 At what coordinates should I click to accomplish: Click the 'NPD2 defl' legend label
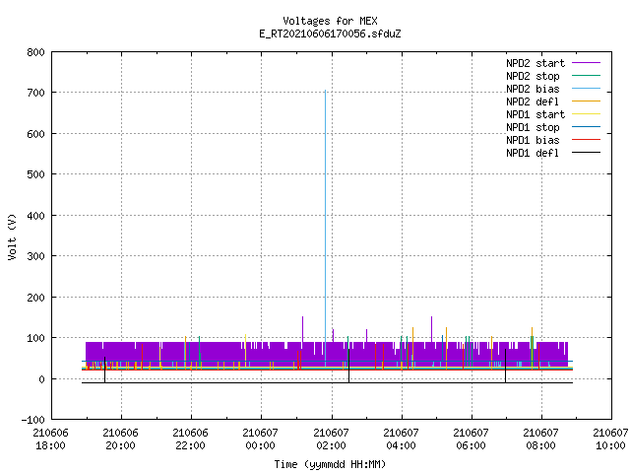pyautogui.click(x=533, y=101)
